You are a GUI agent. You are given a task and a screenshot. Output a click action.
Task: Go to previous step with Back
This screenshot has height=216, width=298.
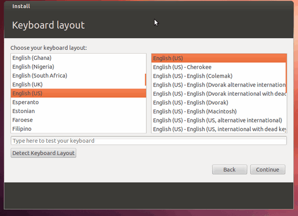(229, 170)
